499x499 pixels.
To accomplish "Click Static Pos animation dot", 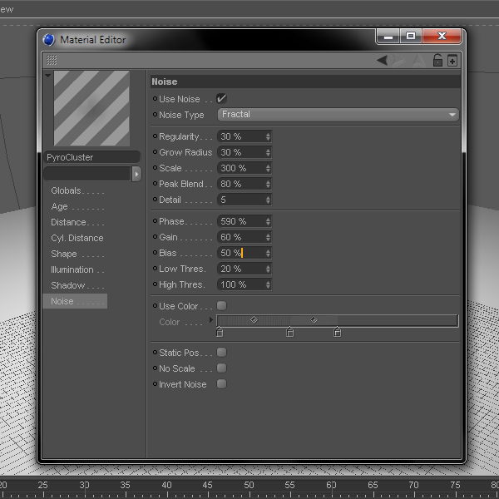I will 155,352.
